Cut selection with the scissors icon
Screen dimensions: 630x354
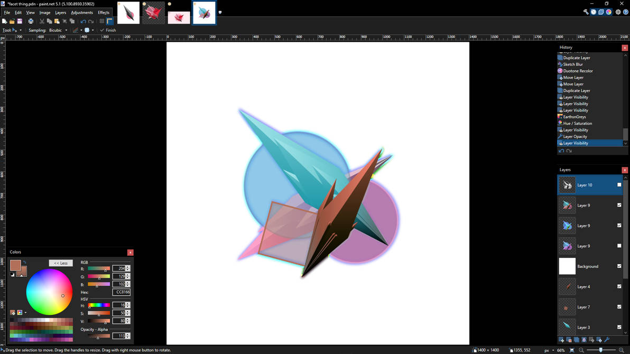coord(42,21)
